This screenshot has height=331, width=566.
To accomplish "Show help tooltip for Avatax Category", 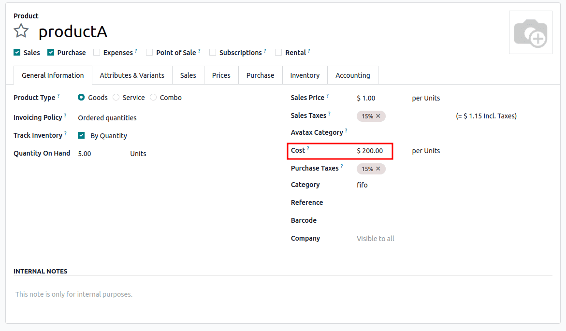I will point(346,130).
